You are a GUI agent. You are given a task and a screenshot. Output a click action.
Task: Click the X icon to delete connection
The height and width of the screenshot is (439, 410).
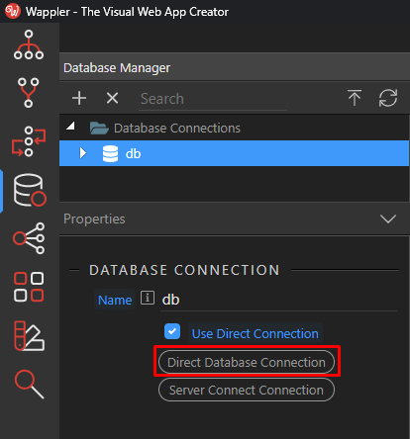tap(112, 98)
